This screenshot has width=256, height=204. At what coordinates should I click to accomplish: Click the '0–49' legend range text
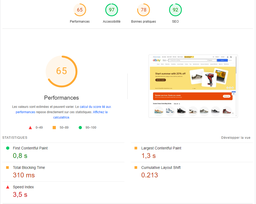click(x=39, y=128)
